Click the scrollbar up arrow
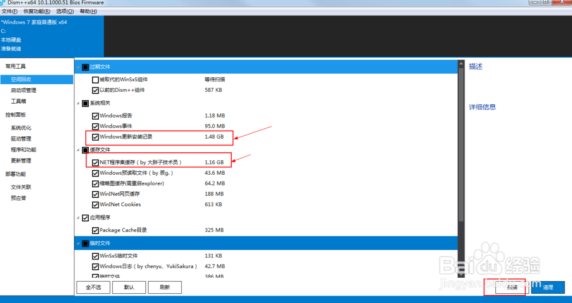 (461, 63)
